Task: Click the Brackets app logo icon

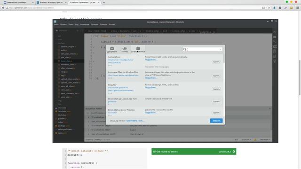Action: pos(55,22)
